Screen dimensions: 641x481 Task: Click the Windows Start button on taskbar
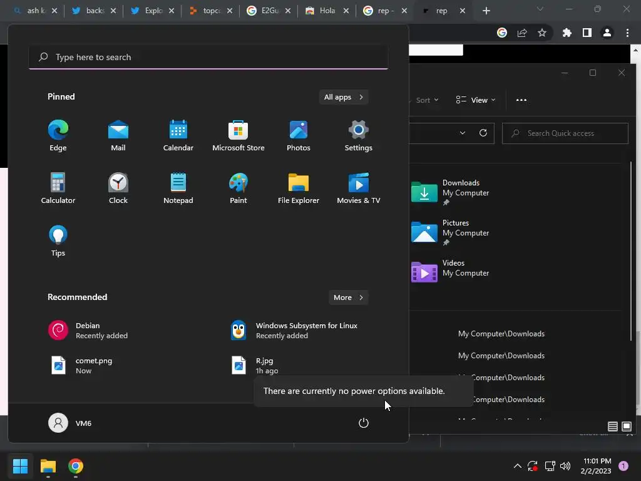[x=20, y=466]
